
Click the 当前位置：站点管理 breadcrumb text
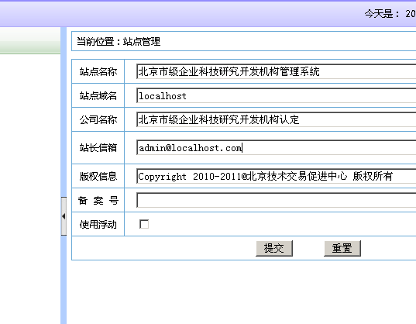point(119,41)
